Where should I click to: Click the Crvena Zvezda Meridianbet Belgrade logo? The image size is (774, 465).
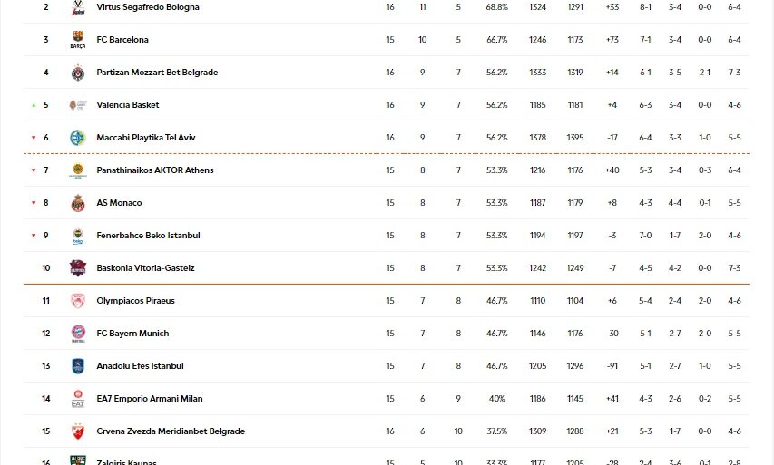coord(77,431)
